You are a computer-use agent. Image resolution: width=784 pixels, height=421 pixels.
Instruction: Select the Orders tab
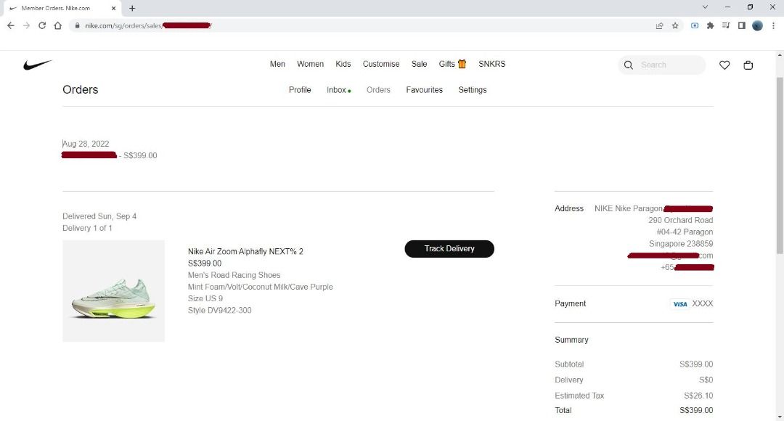pos(378,90)
